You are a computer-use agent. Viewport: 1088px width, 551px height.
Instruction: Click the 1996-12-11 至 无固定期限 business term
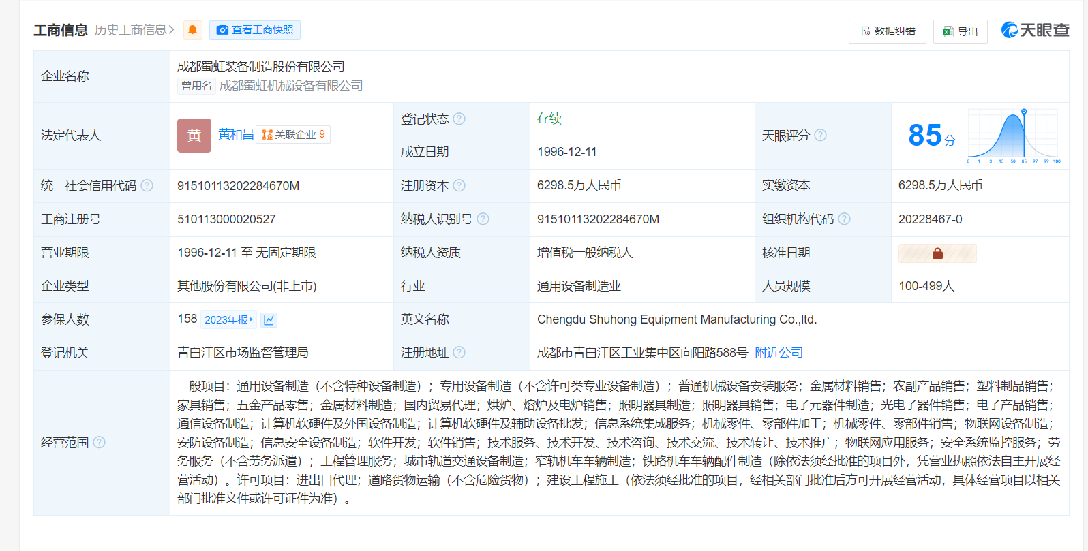pos(247,253)
